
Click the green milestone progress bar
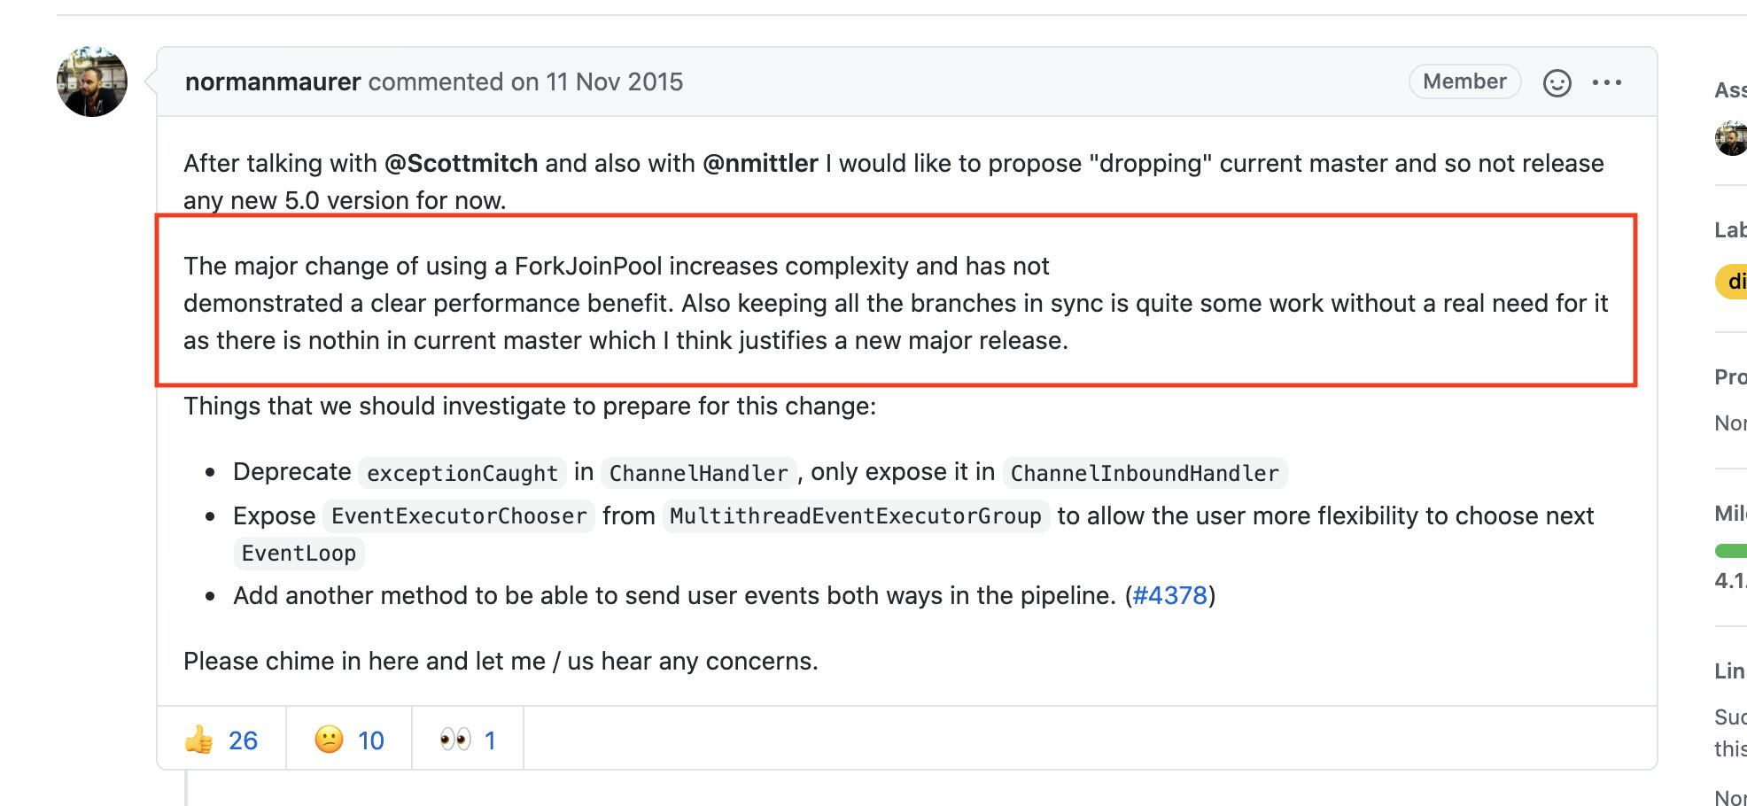[1731, 551]
